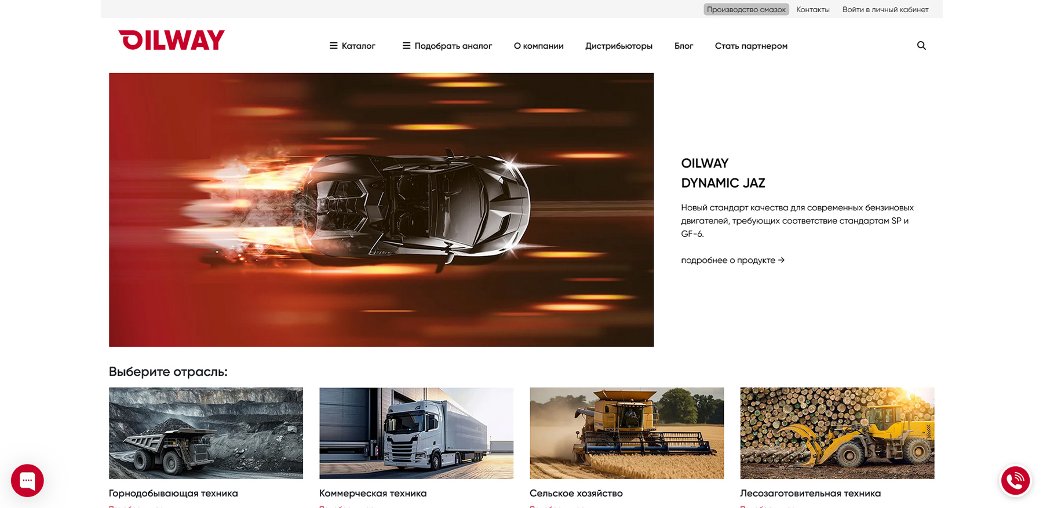Open Горнодобывающая техника category

[x=173, y=494]
